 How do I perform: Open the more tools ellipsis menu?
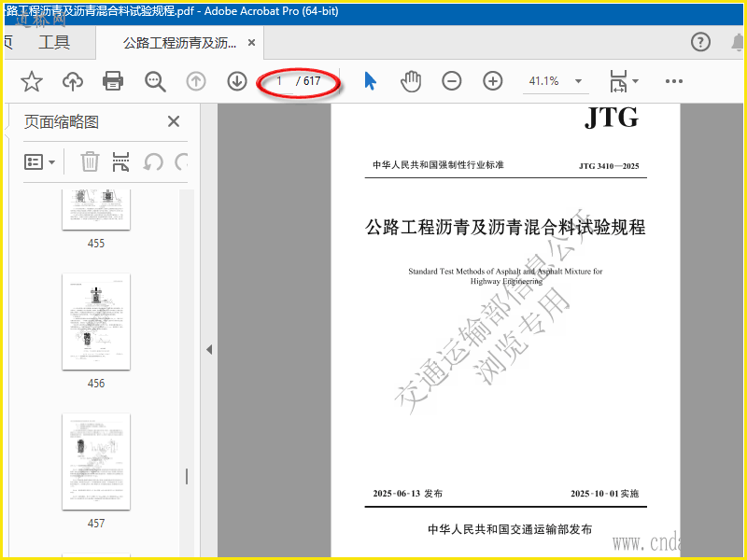tap(673, 81)
